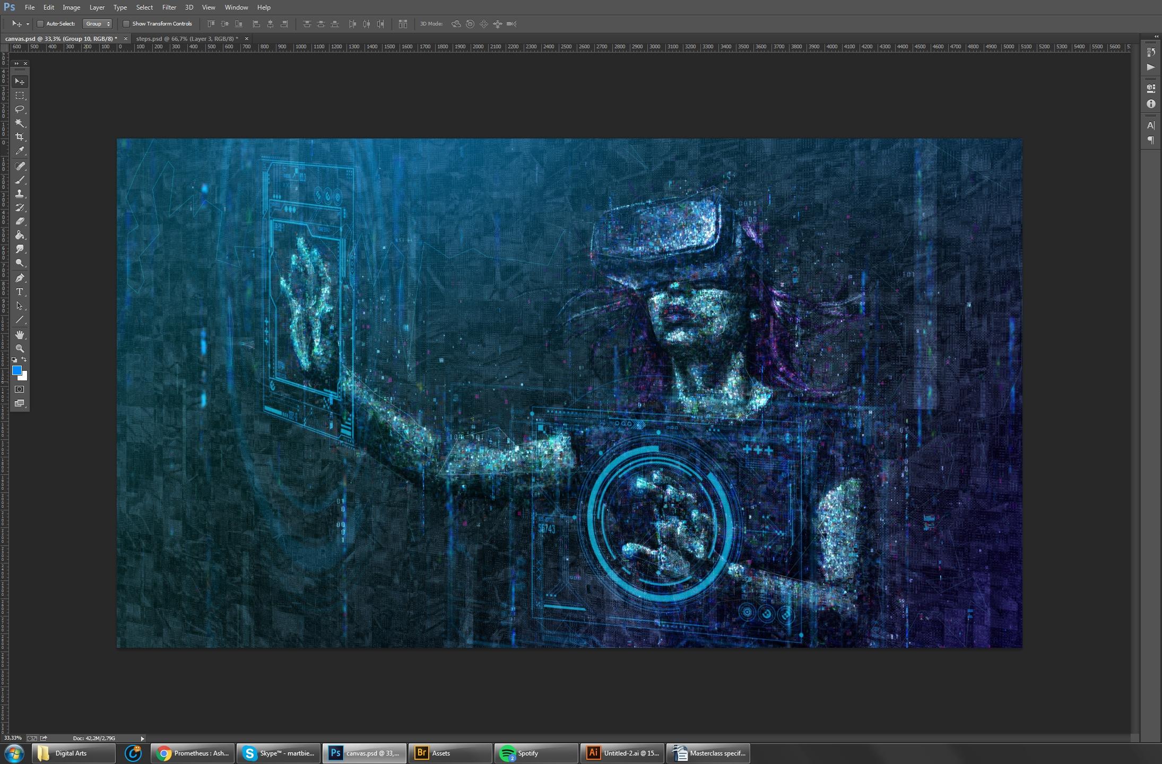Click Distribute Top Edges icon
This screenshot has width=1162, height=764.
click(x=307, y=24)
